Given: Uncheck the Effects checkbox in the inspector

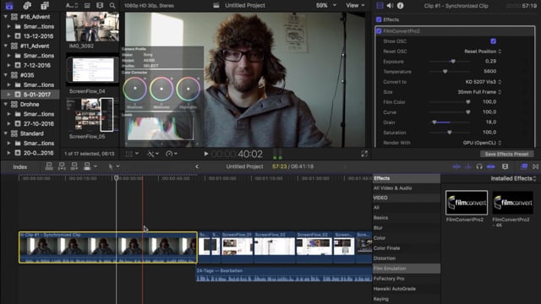Looking at the screenshot, I should (x=379, y=19).
